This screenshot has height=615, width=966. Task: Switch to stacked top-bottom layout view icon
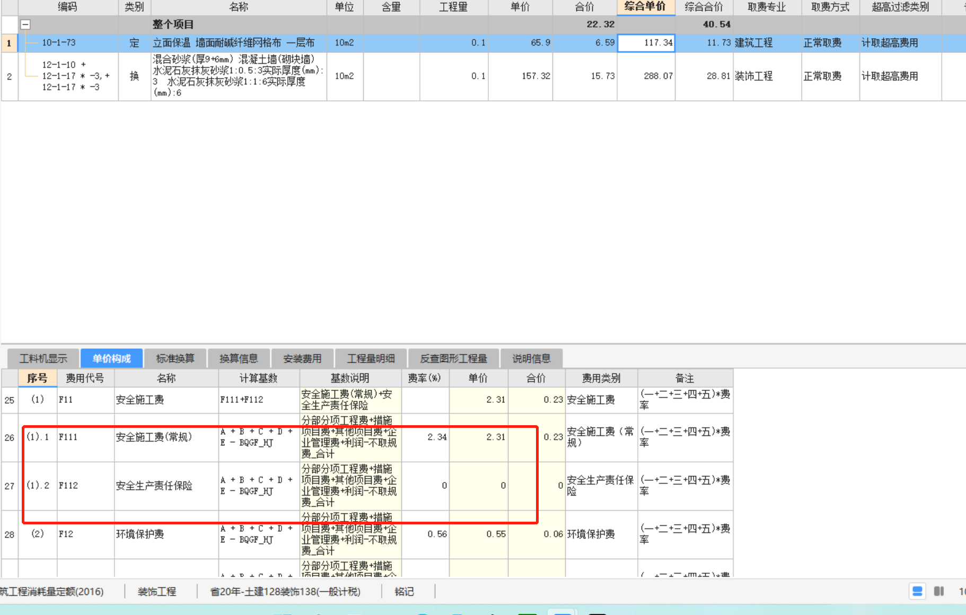click(x=917, y=591)
